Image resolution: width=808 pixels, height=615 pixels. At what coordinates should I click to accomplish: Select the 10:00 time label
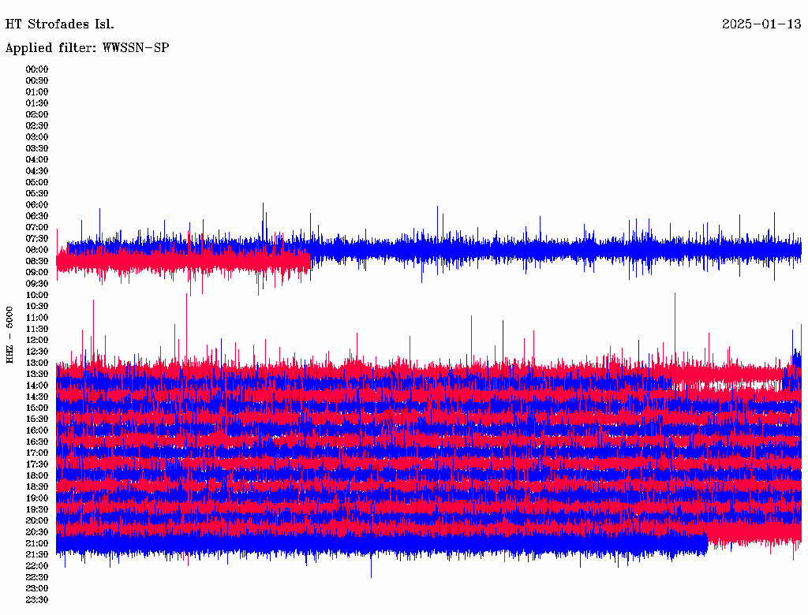[37, 295]
